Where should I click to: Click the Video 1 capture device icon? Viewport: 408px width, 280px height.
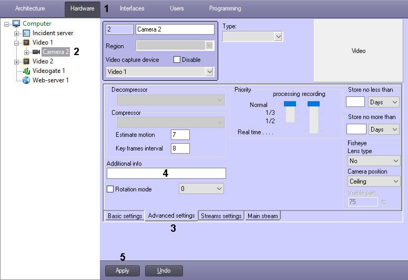click(x=26, y=42)
